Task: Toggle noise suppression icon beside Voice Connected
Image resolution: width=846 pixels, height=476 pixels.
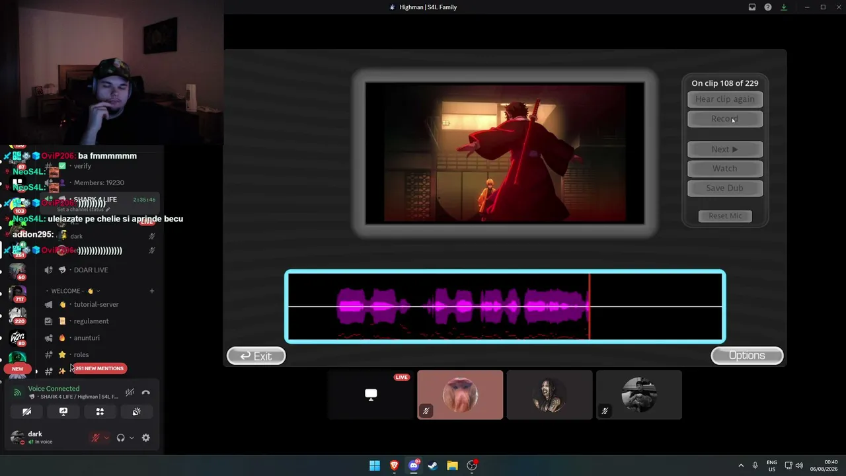Action: point(130,393)
